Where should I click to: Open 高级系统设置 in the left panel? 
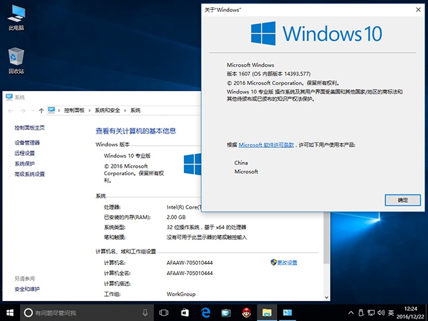pos(29,174)
